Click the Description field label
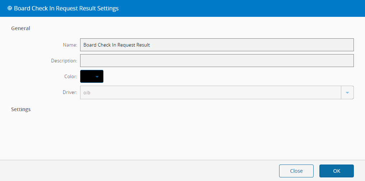The height and width of the screenshot is (181, 365). (x=64, y=61)
